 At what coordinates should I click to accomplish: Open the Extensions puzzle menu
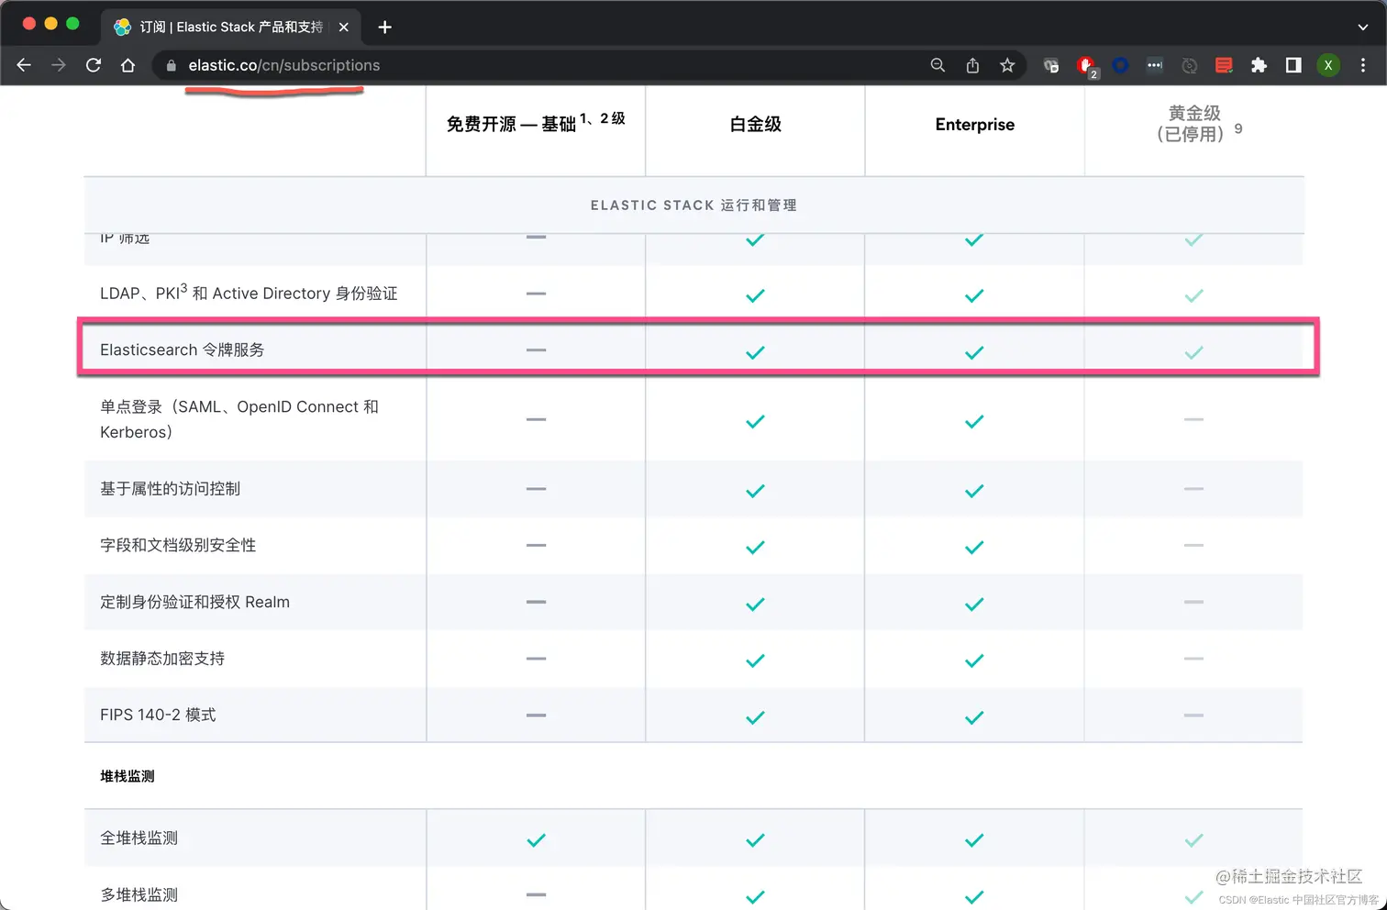[x=1259, y=65]
